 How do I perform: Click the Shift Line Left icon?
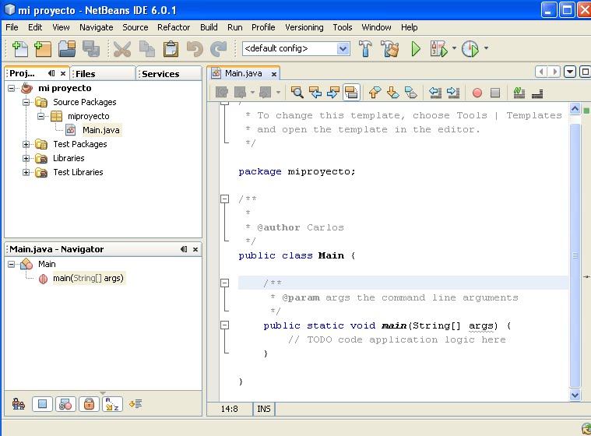[435, 93]
